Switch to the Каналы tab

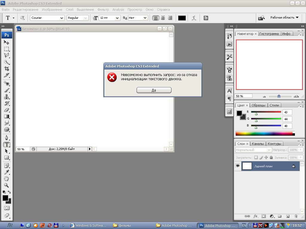[258, 144]
